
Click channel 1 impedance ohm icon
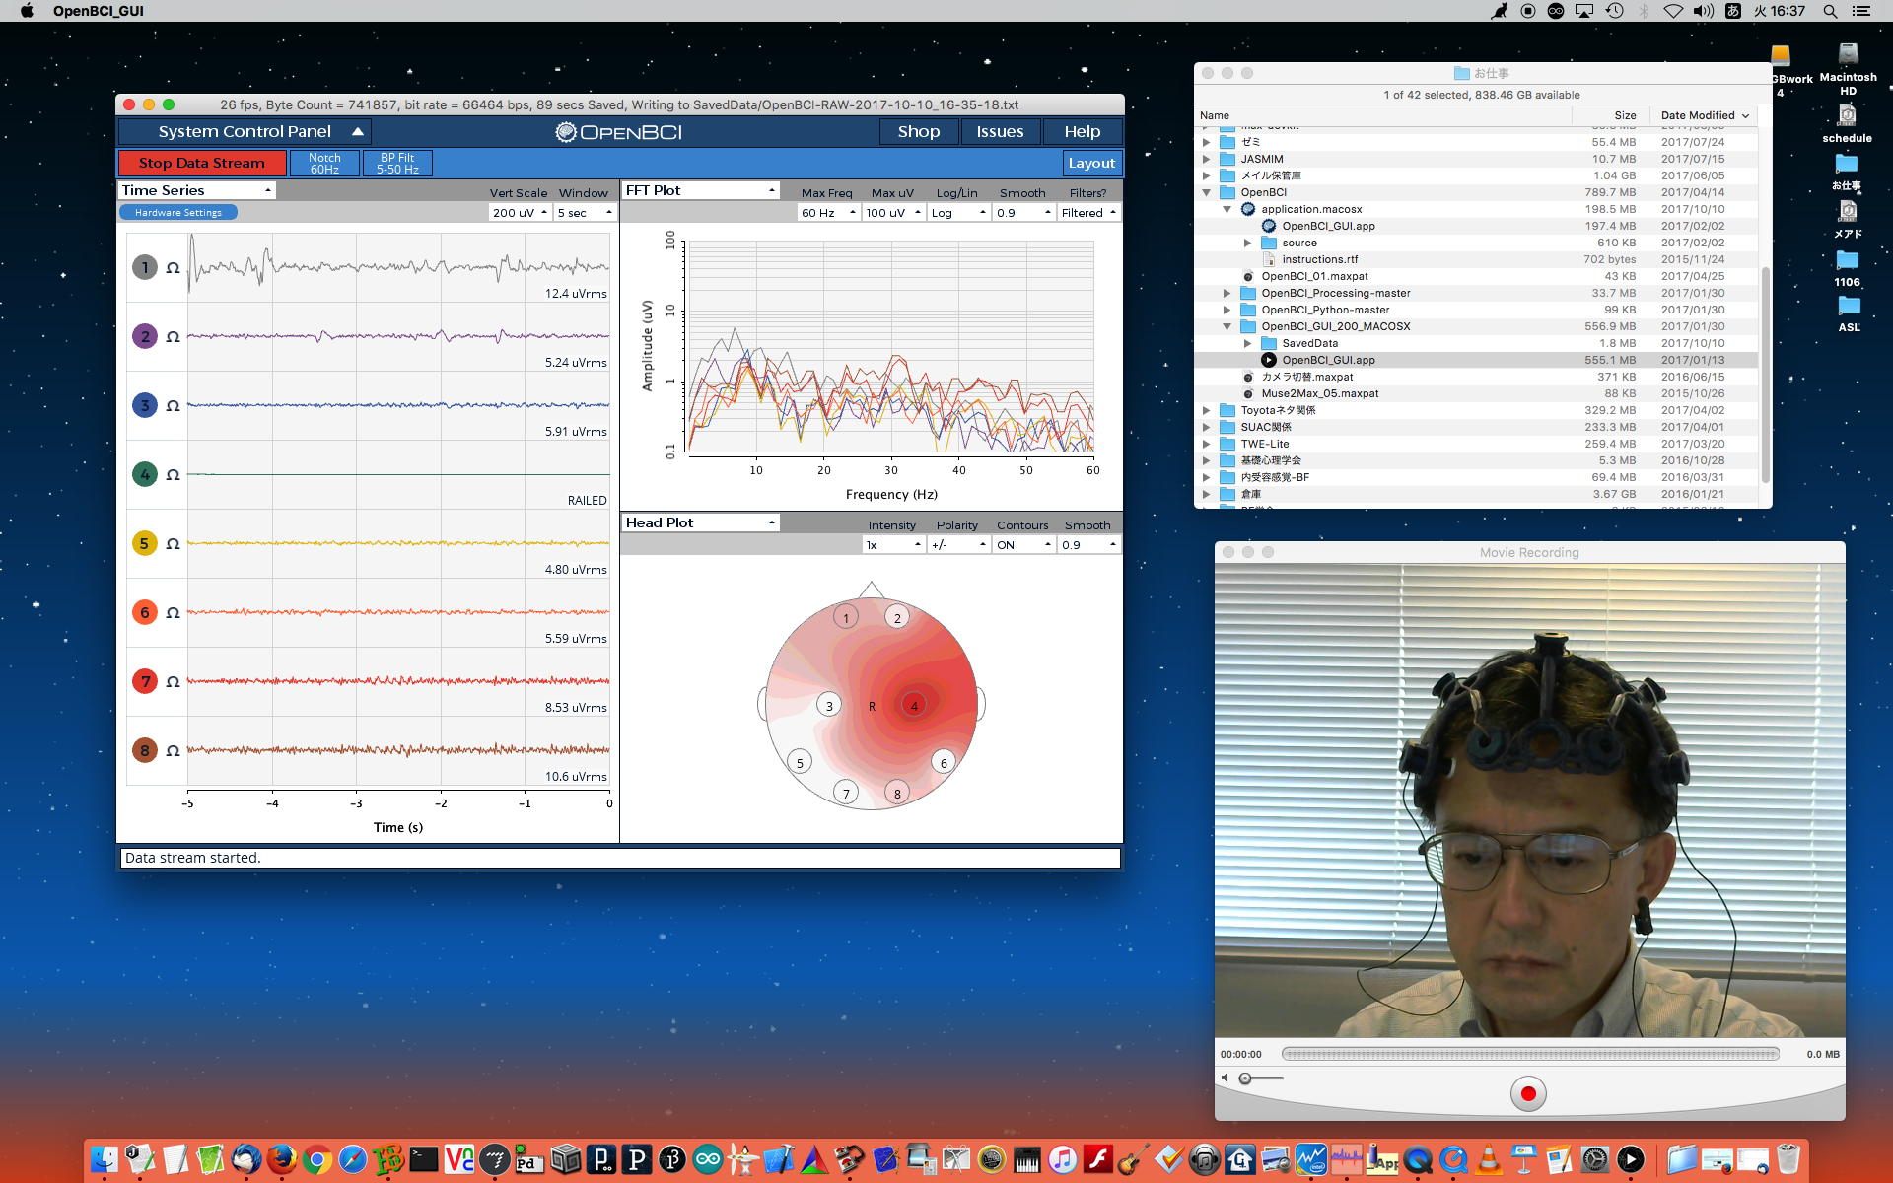[173, 267]
